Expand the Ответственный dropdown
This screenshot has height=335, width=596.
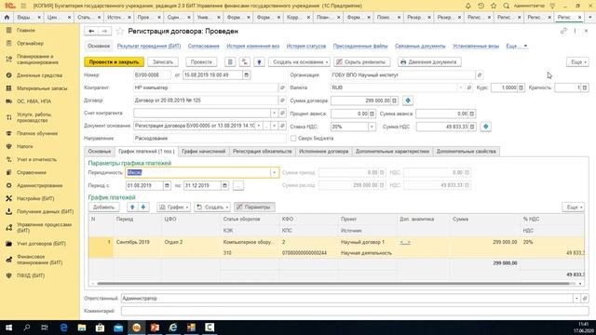576,299
